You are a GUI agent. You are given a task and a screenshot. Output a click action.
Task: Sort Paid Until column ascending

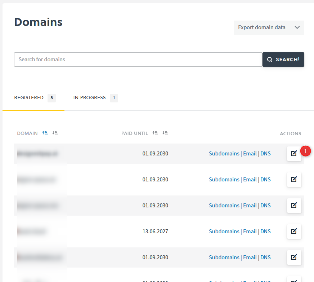[155, 133]
